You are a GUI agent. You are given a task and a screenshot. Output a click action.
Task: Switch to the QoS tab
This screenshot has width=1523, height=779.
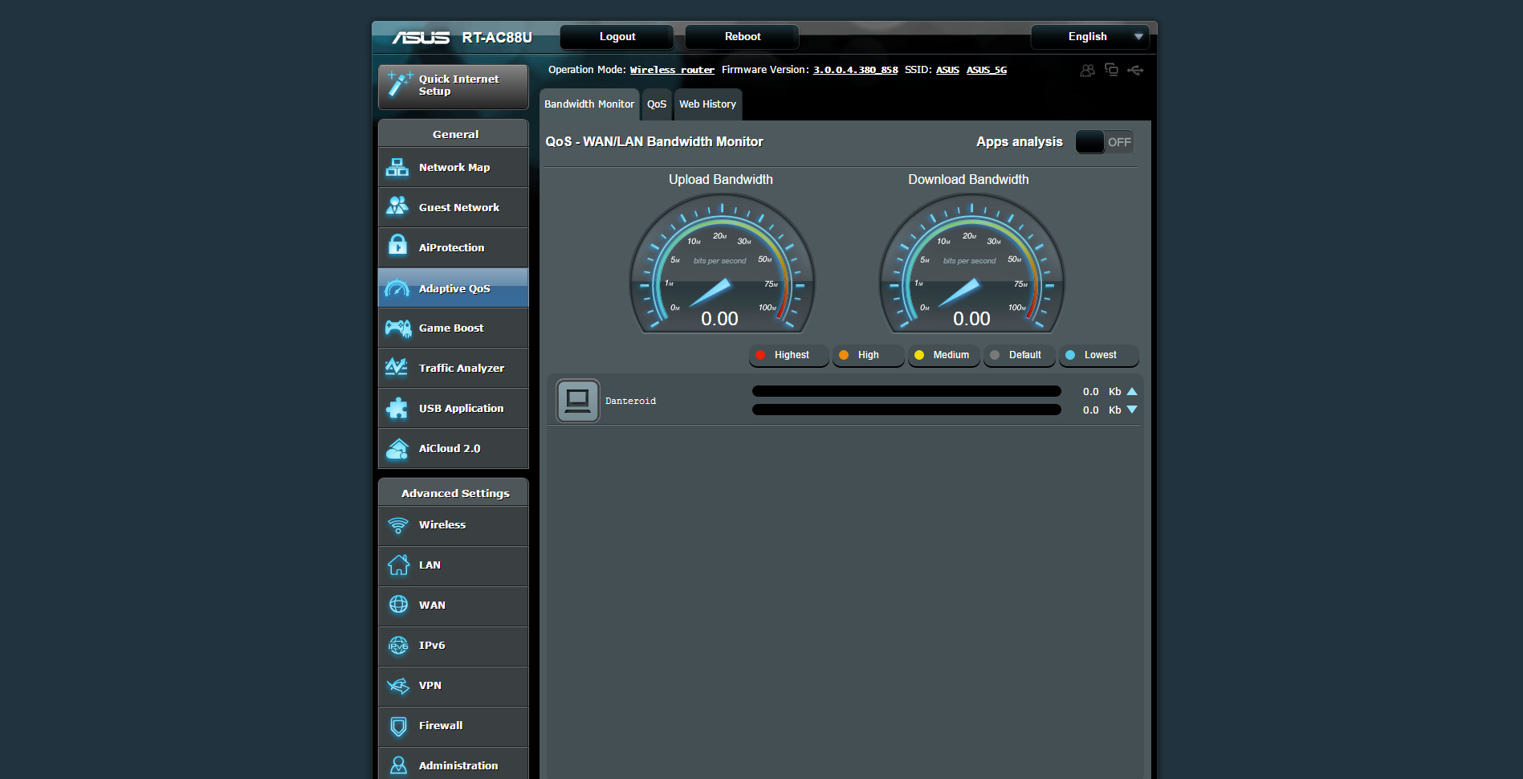pyautogui.click(x=657, y=104)
